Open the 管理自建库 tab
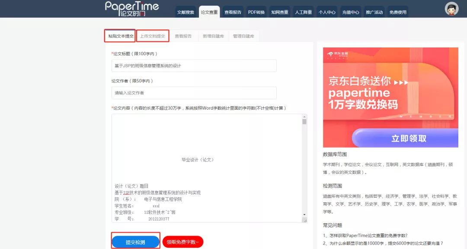467x249 pixels. point(243,36)
